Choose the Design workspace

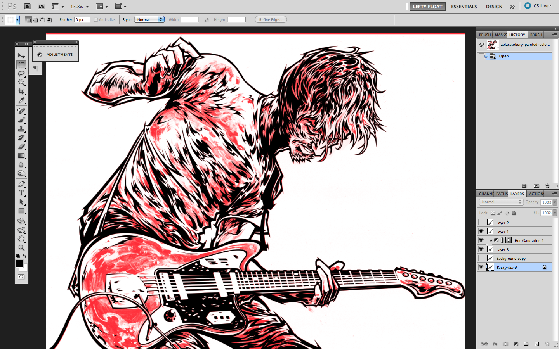tap(494, 7)
